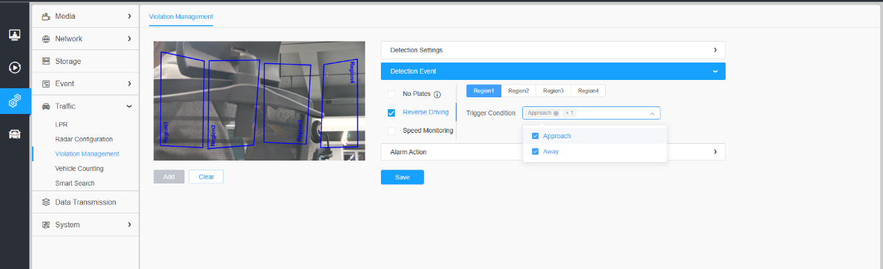Expand the Detection Settings section

pos(553,50)
